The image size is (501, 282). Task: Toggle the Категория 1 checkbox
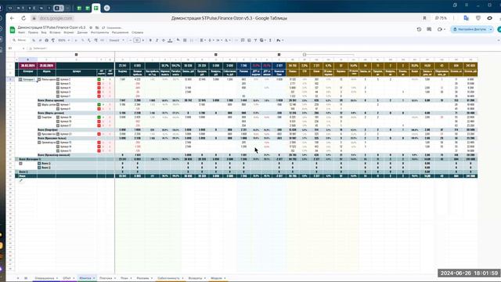20,79
